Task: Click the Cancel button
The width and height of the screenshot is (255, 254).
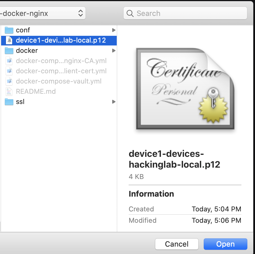Action: (177, 244)
